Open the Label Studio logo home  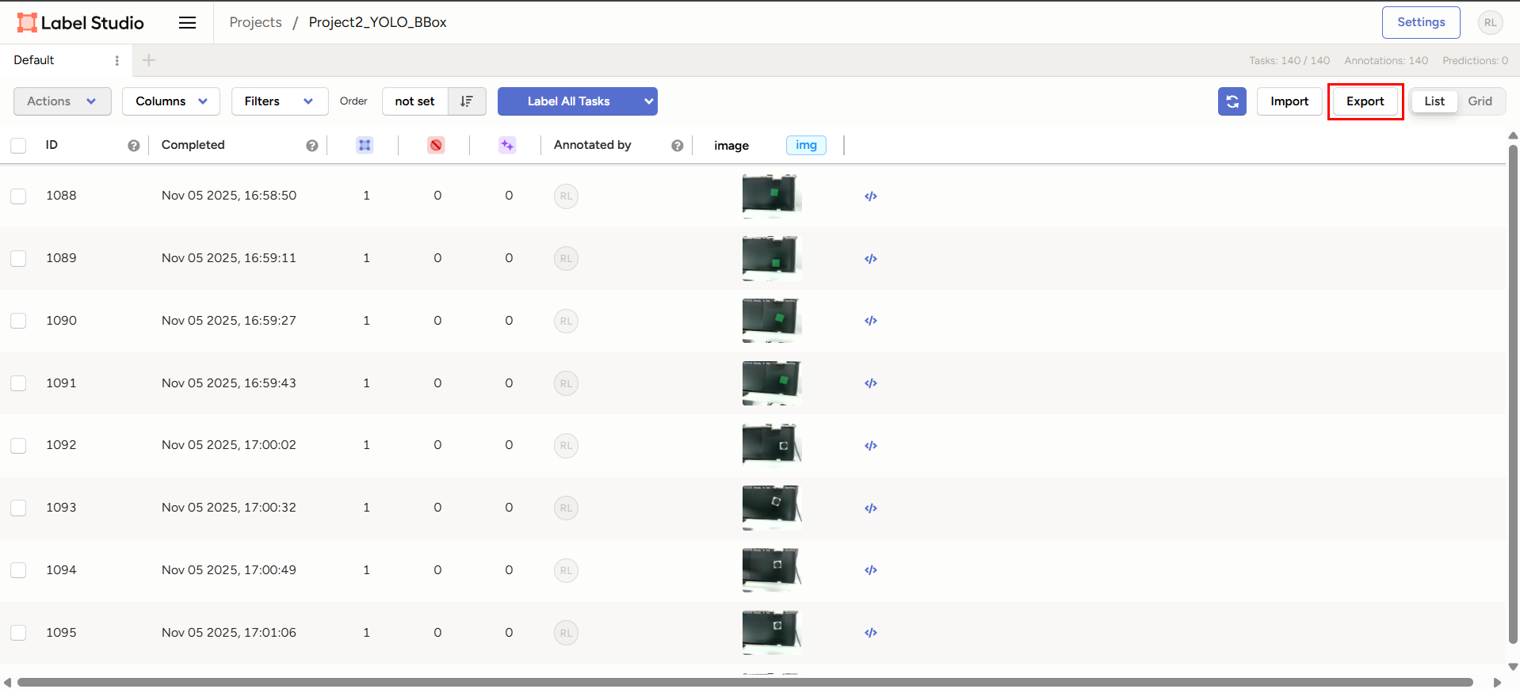coord(81,23)
